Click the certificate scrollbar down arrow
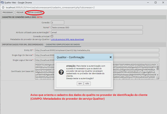This screenshot has height=114, width=167. click(158, 75)
